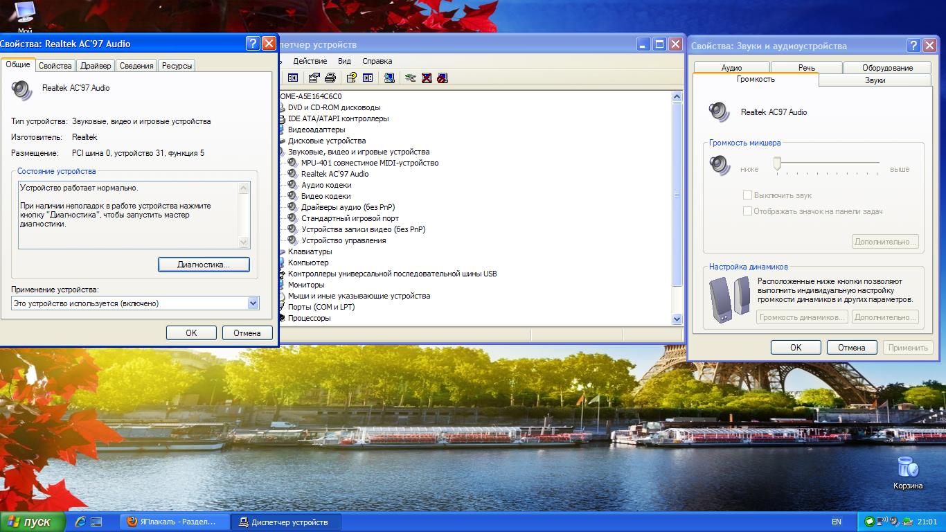Click the EN language indicator
This screenshot has width=946, height=532.
click(837, 522)
